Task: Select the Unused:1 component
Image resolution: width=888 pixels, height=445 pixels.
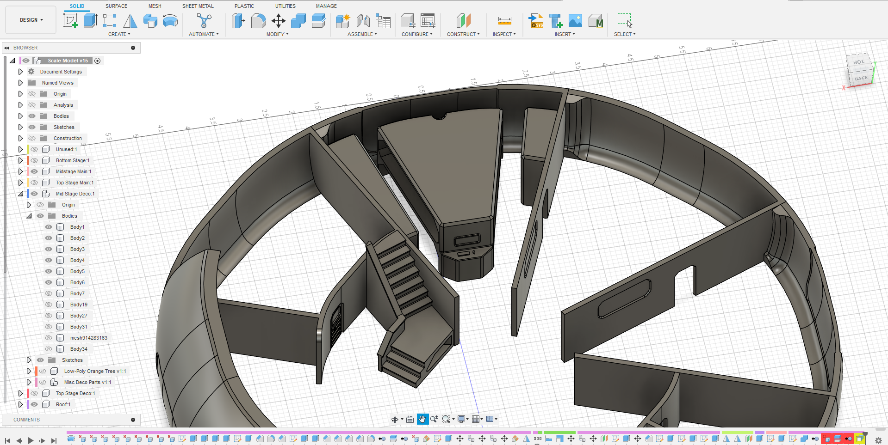Action: coord(66,149)
